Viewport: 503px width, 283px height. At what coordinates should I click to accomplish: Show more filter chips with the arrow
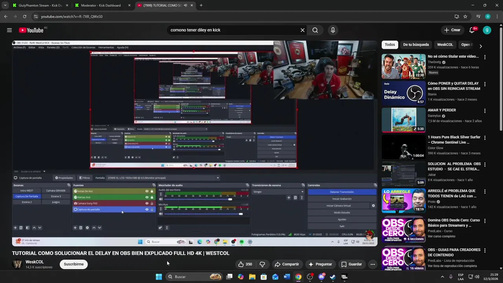point(480,46)
